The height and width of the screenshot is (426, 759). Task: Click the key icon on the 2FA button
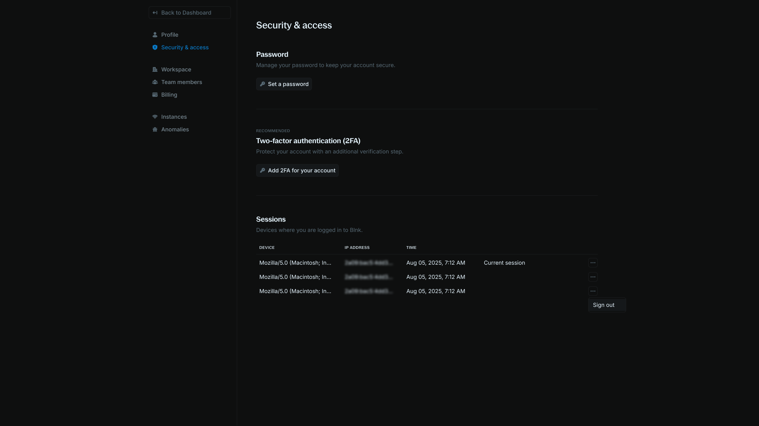tap(263, 170)
